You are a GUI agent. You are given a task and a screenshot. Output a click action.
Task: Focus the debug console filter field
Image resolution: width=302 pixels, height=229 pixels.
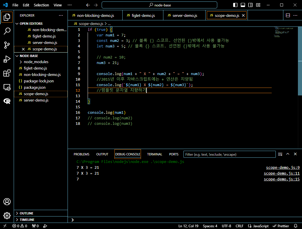(x=229, y=154)
